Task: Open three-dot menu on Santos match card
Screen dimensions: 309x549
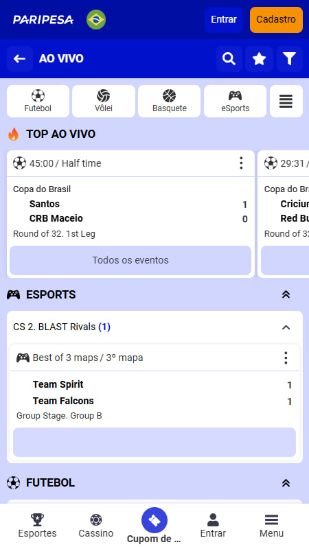Action: click(x=241, y=163)
